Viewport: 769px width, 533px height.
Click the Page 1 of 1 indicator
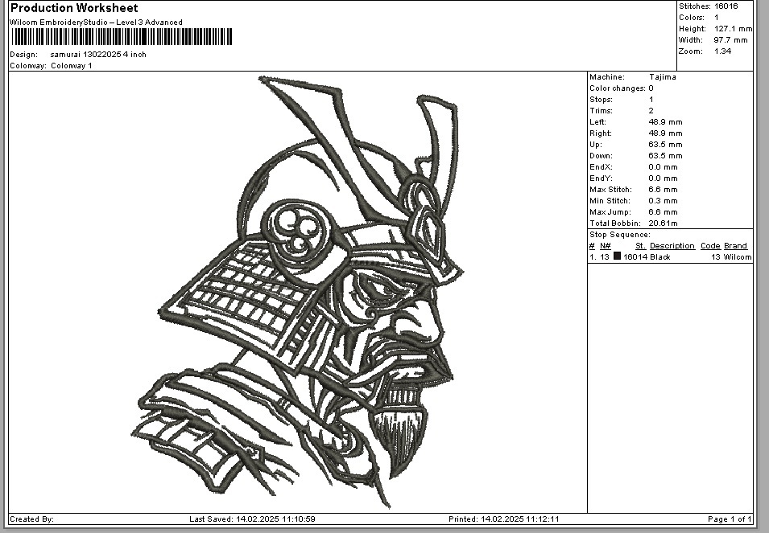pos(730,519)
